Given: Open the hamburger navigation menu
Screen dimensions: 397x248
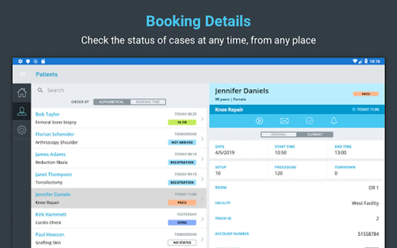Looking at the screenshot, I should pyautogui.click(x=23, y=74).
